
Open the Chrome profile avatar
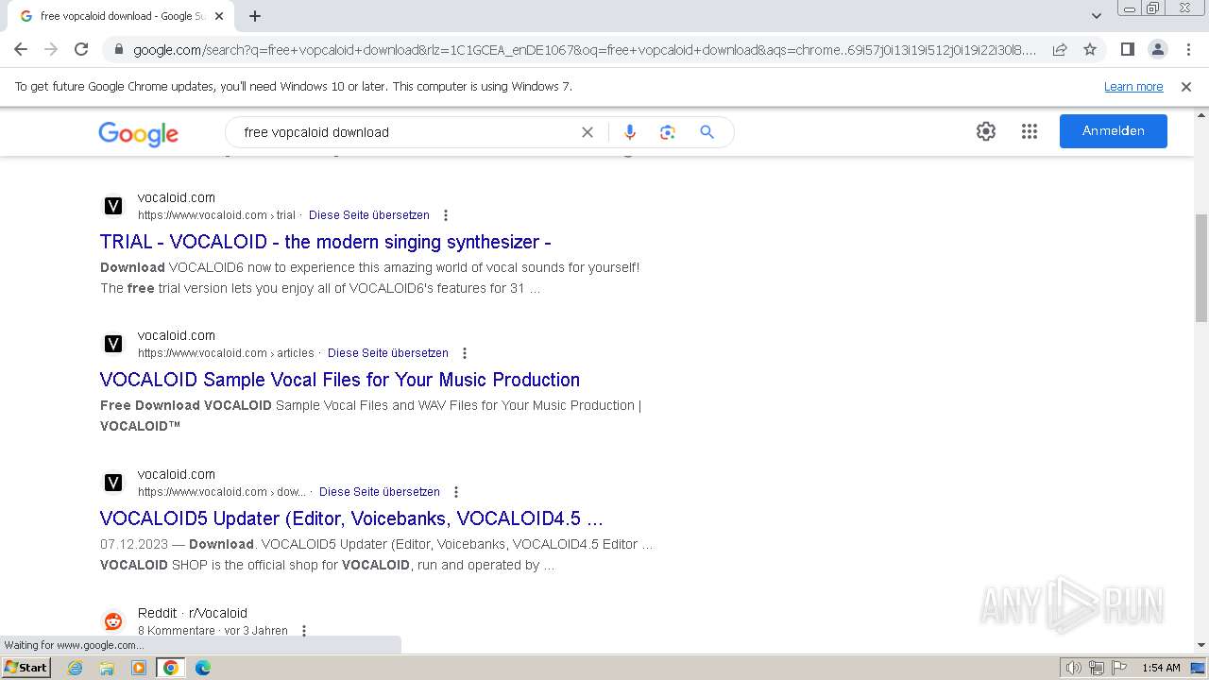(x=1157, y=49)
